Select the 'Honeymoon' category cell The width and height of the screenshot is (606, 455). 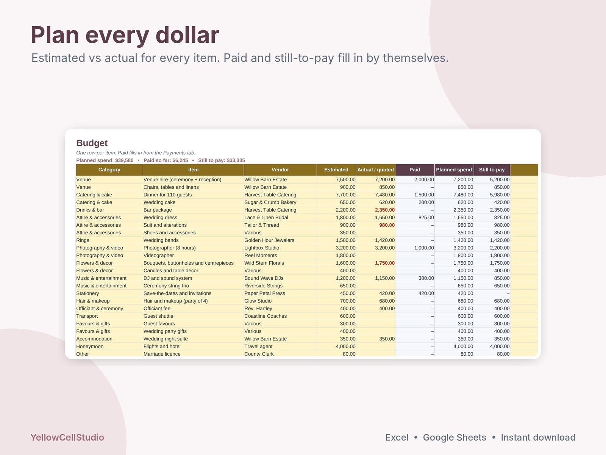(109, 347)
